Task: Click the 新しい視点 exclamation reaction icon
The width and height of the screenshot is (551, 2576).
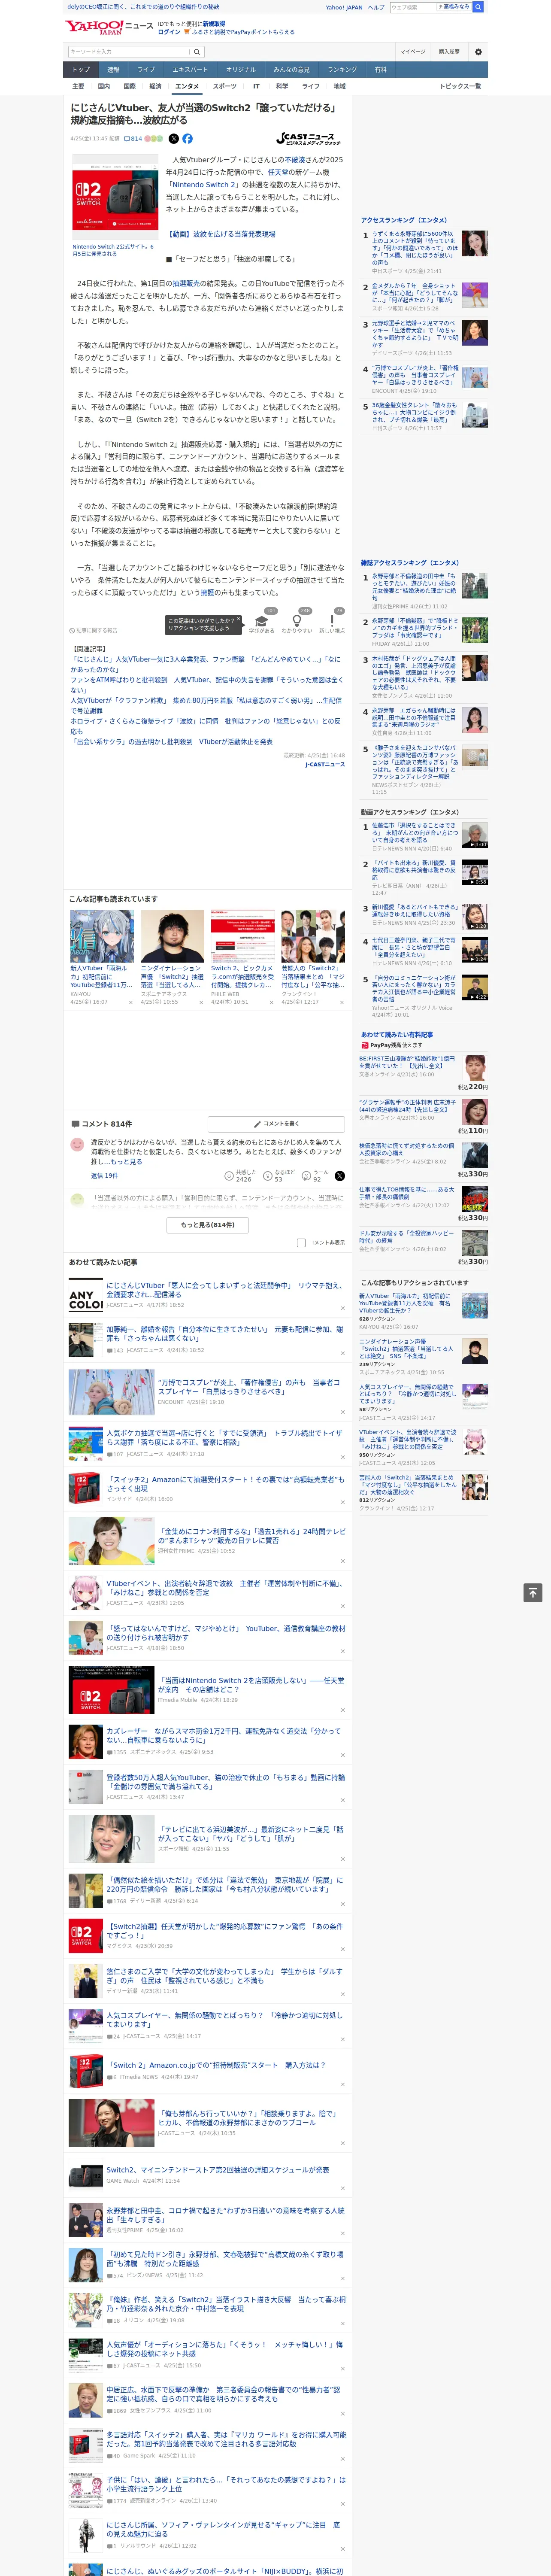Action: (x=332, y=621)
